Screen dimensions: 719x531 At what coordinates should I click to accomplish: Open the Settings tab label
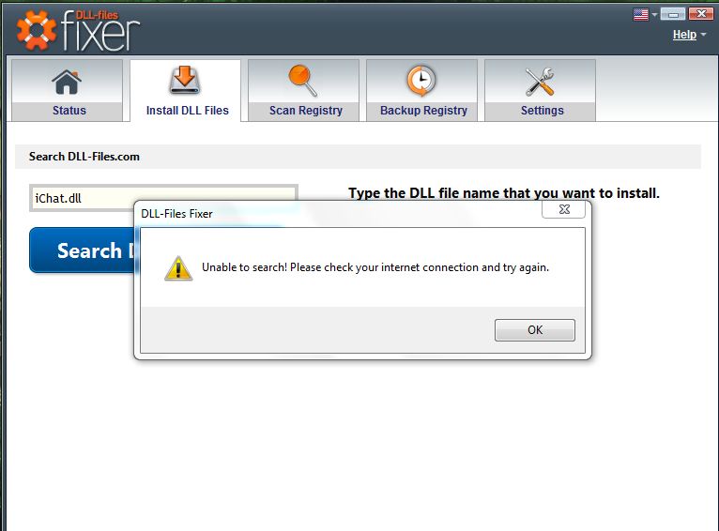pyautogui.click(x=542, y=111)
